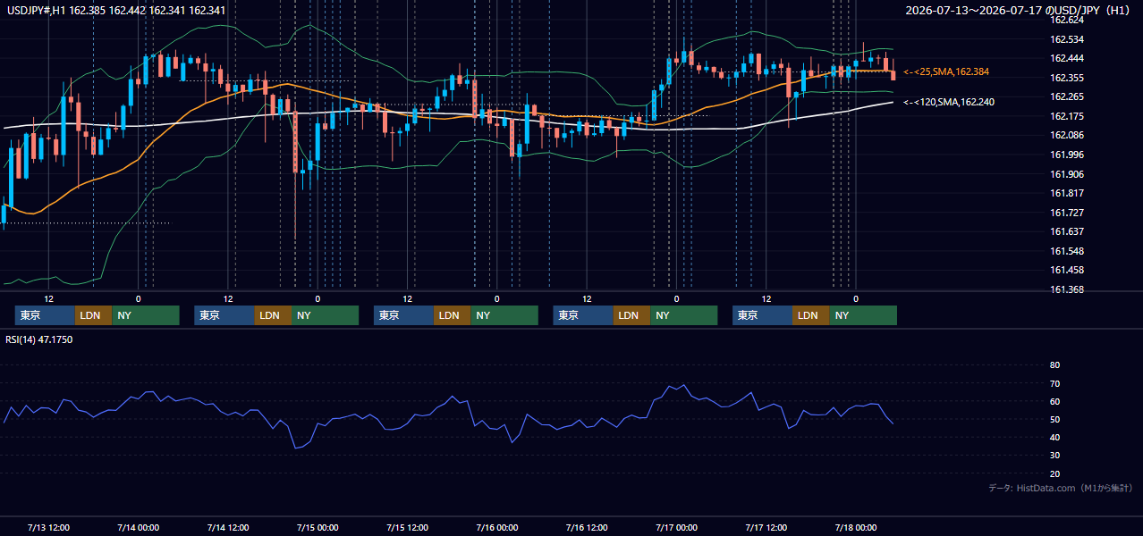This screenshot has height=536, width=1143.
Task: Click RSI scale level 30
Action: click(x=1054, y=455)
